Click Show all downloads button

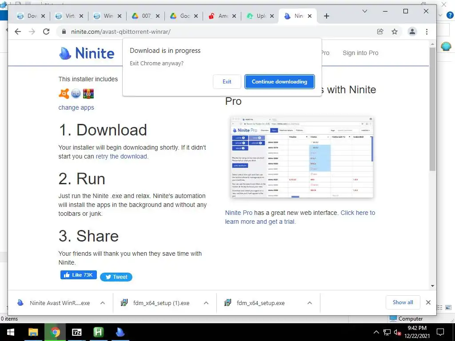coord(403,302)
